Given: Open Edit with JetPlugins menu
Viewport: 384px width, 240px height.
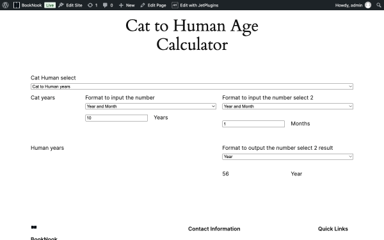Looking at the screenshot, I should coord(195,5).
